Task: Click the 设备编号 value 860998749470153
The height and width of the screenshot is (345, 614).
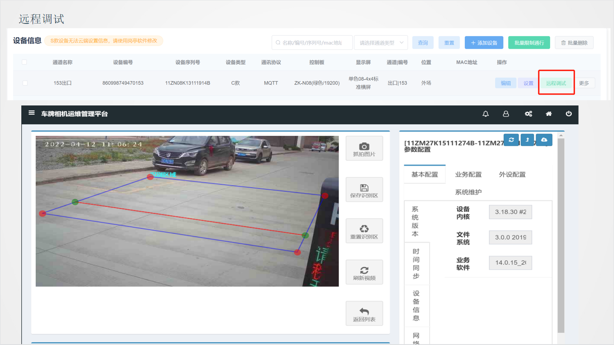Action: point(123,83)
